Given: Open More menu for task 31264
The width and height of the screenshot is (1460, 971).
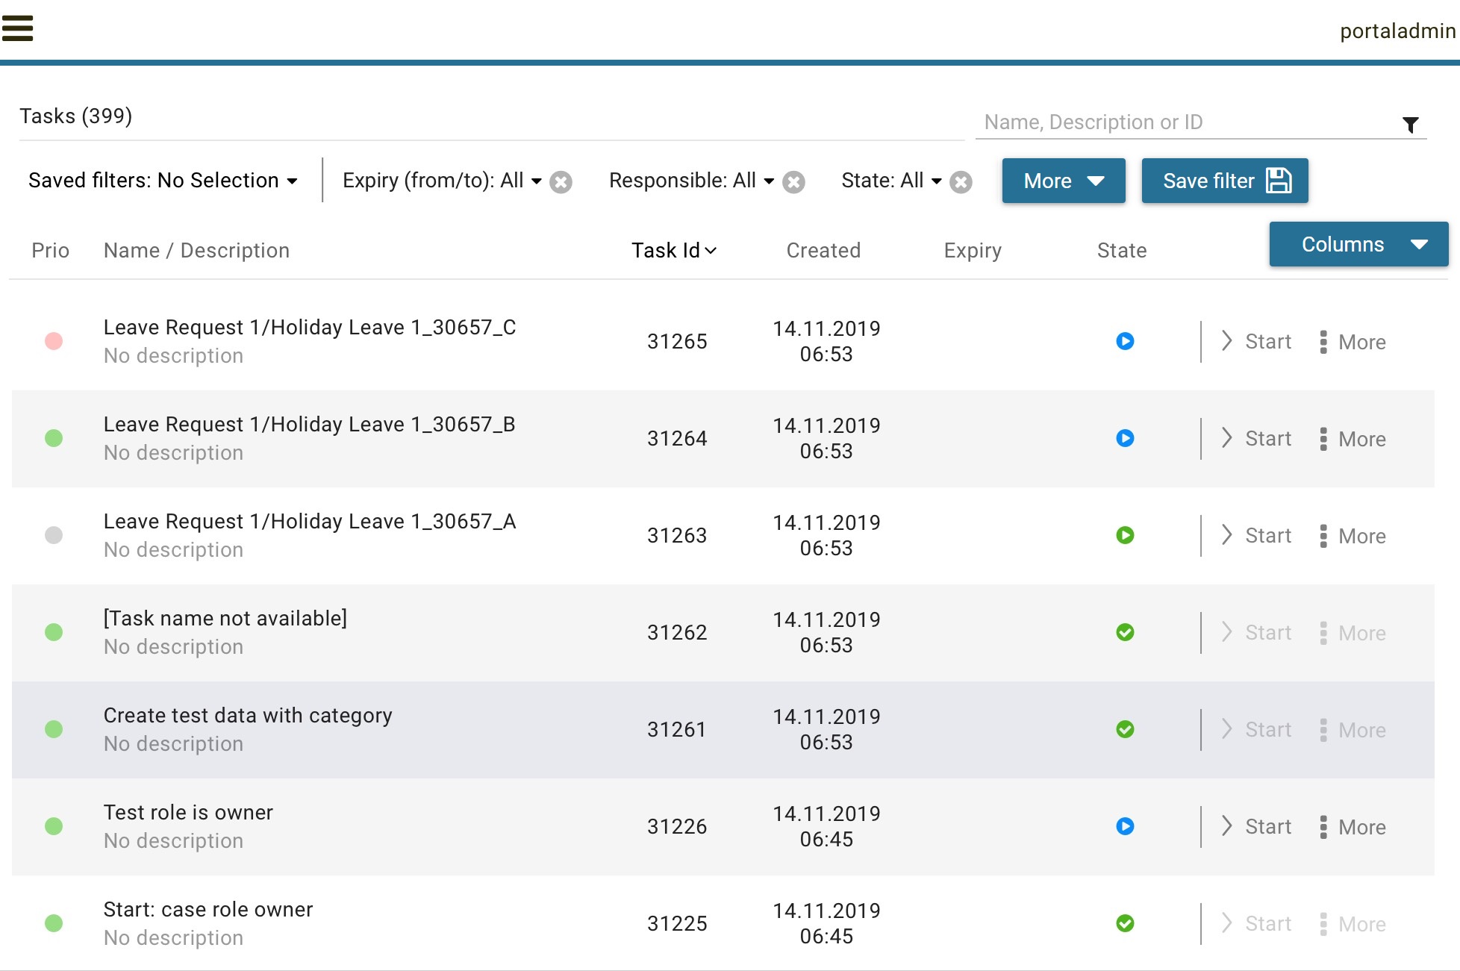Looking at the screenshot, I should coord(1353,439).
